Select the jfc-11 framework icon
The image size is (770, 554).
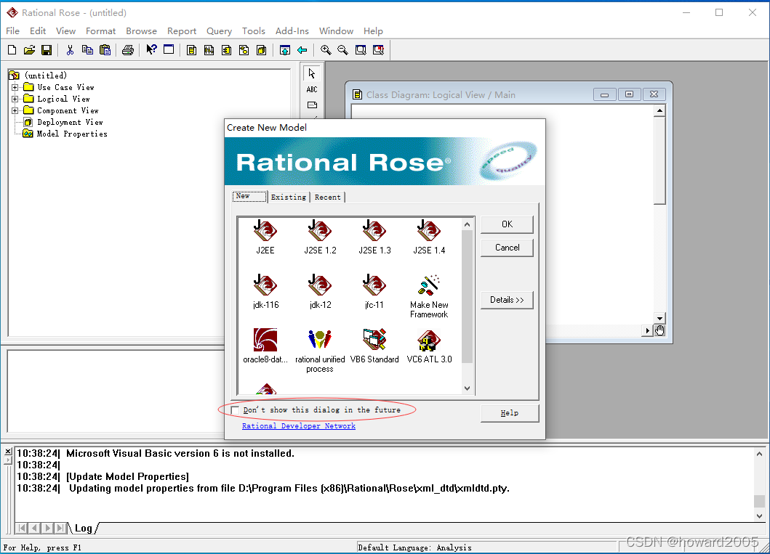coord(374,292)
